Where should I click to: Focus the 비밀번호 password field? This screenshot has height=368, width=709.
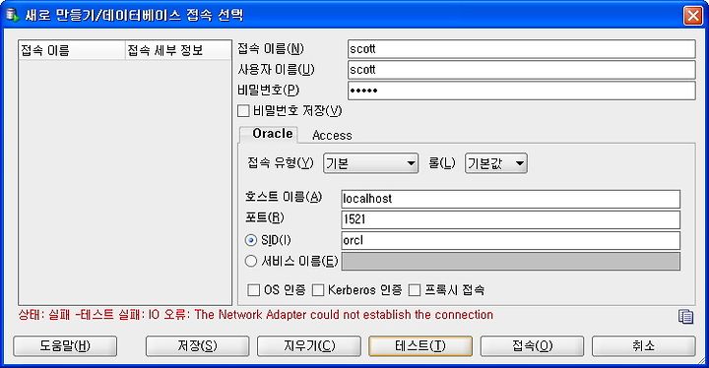(521, 91)
